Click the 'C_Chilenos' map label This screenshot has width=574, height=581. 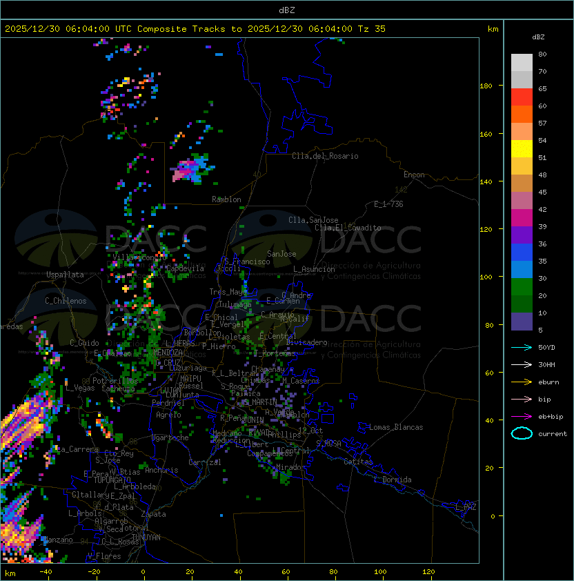[66, 301]
